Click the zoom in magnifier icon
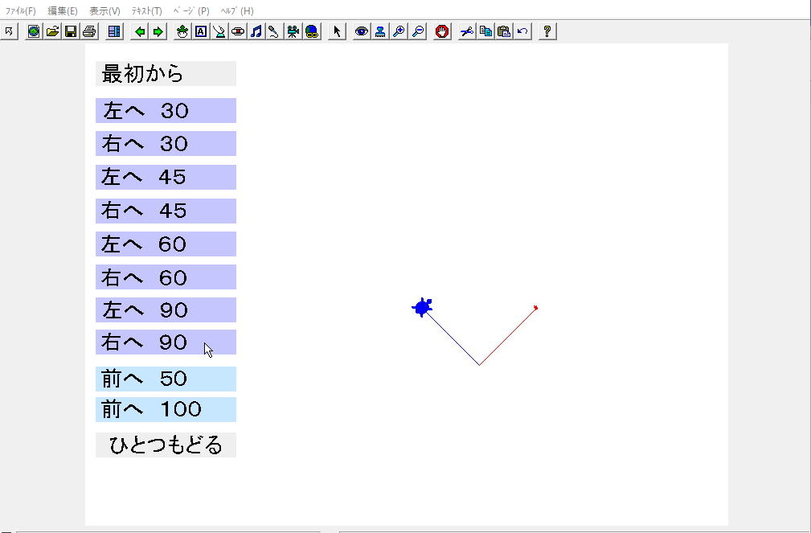The height and width of the screenshot is (533, 811). coord(399,31)
